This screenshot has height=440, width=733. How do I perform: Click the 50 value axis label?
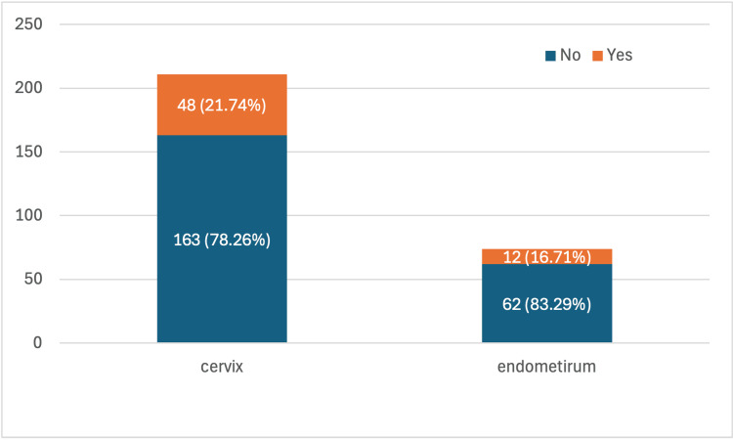33,279
